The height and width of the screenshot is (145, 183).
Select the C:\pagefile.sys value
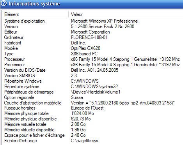pyautogui.click(x=85, y=141)
